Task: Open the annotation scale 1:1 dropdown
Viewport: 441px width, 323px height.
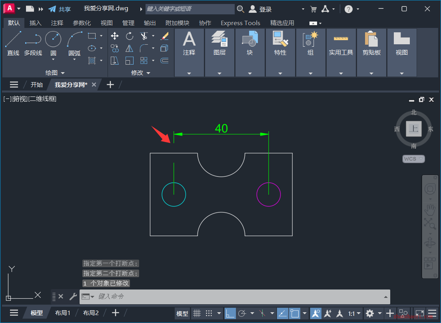Action: click(354, 313)
